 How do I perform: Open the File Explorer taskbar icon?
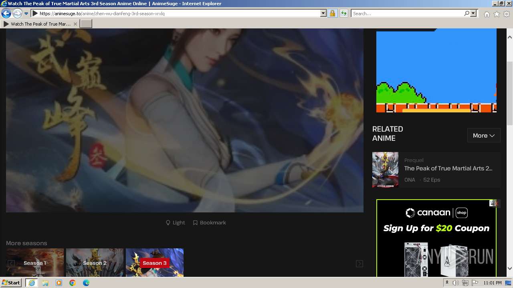pyautogui.click(x=45, y=283)
